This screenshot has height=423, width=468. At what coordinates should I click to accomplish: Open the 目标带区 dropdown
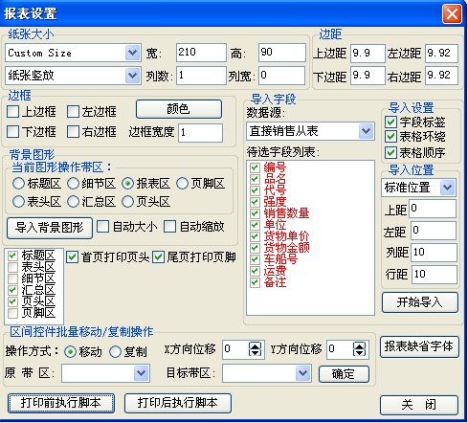[302, 373]
